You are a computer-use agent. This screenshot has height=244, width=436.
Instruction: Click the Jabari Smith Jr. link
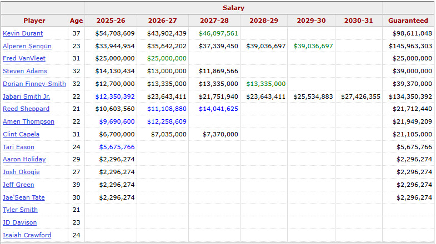coord(29,96)
